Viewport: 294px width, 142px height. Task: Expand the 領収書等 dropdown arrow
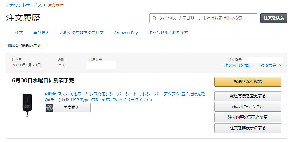click(281, 65)
